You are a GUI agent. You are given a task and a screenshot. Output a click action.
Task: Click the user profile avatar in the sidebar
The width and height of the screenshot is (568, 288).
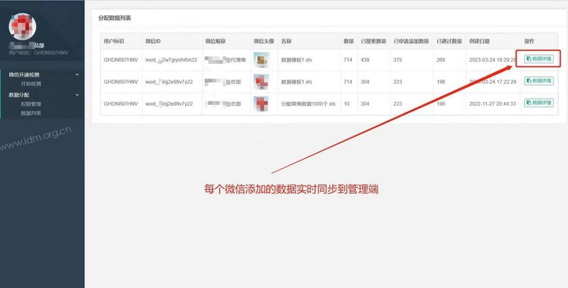(x=22, y=26)
